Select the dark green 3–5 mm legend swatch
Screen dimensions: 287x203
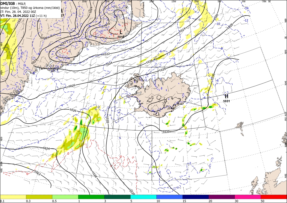pos(117,197)
